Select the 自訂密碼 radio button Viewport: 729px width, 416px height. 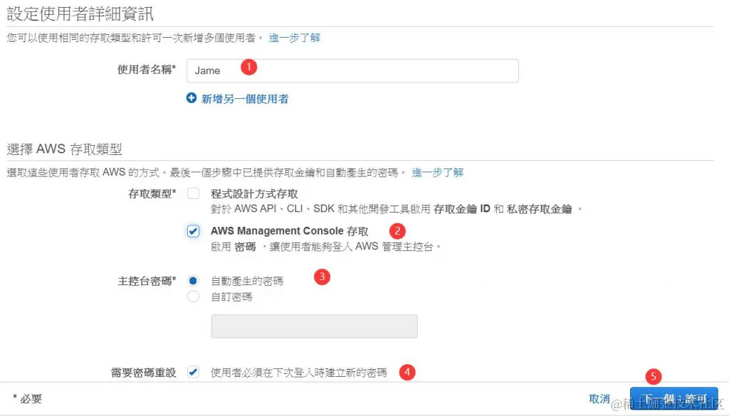(193, 296)
